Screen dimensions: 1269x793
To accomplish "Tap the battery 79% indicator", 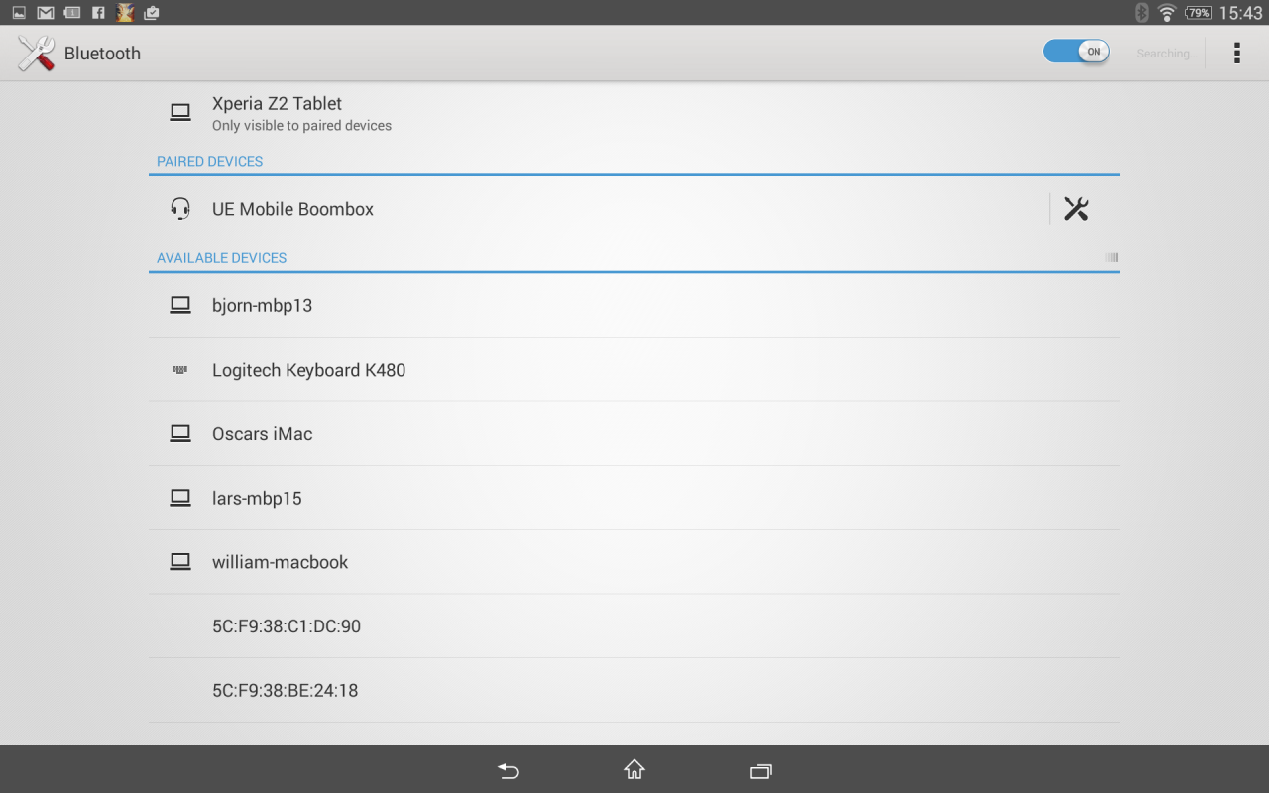I will [1199, 13].
